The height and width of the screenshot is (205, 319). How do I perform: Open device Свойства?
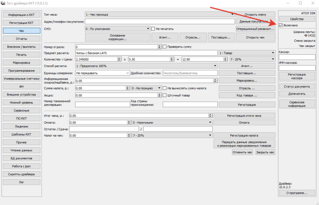coord(297,19)
